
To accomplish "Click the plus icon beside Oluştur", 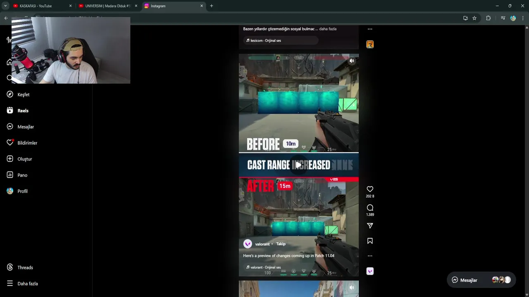I will coord(10,159).
